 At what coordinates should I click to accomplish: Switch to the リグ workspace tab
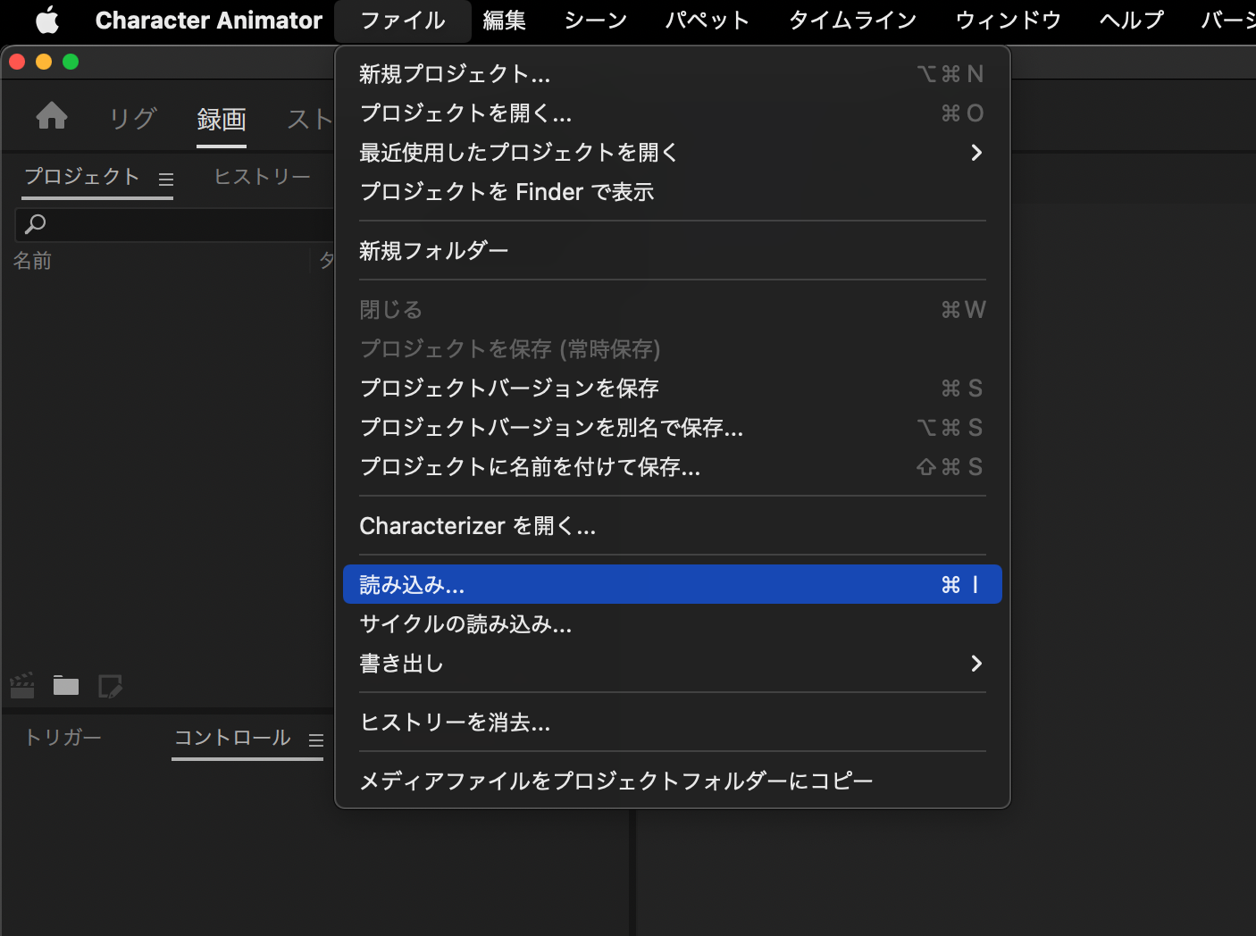coord(133,119)
